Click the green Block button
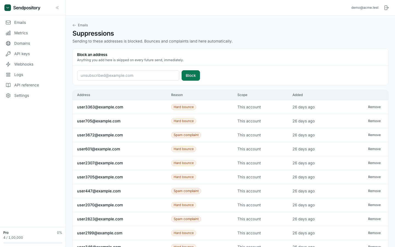Screen dimensions: 395x247 pyautogui.click(x=191, y=75)
